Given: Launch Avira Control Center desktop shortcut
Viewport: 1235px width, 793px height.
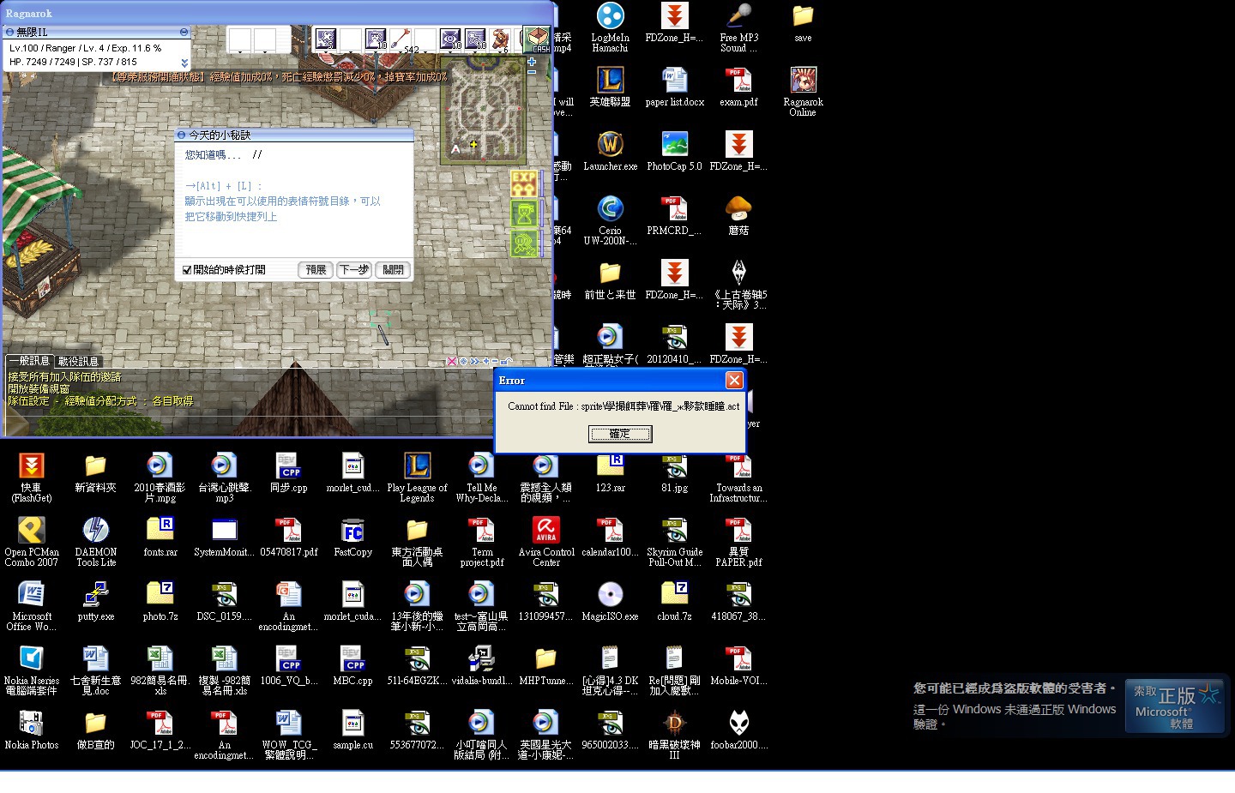Looking at the screenshot, I should (x=546, y=542).
